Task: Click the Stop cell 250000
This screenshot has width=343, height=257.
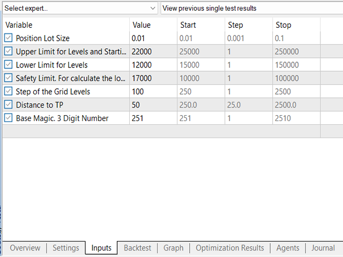Action: click(296, 51)
